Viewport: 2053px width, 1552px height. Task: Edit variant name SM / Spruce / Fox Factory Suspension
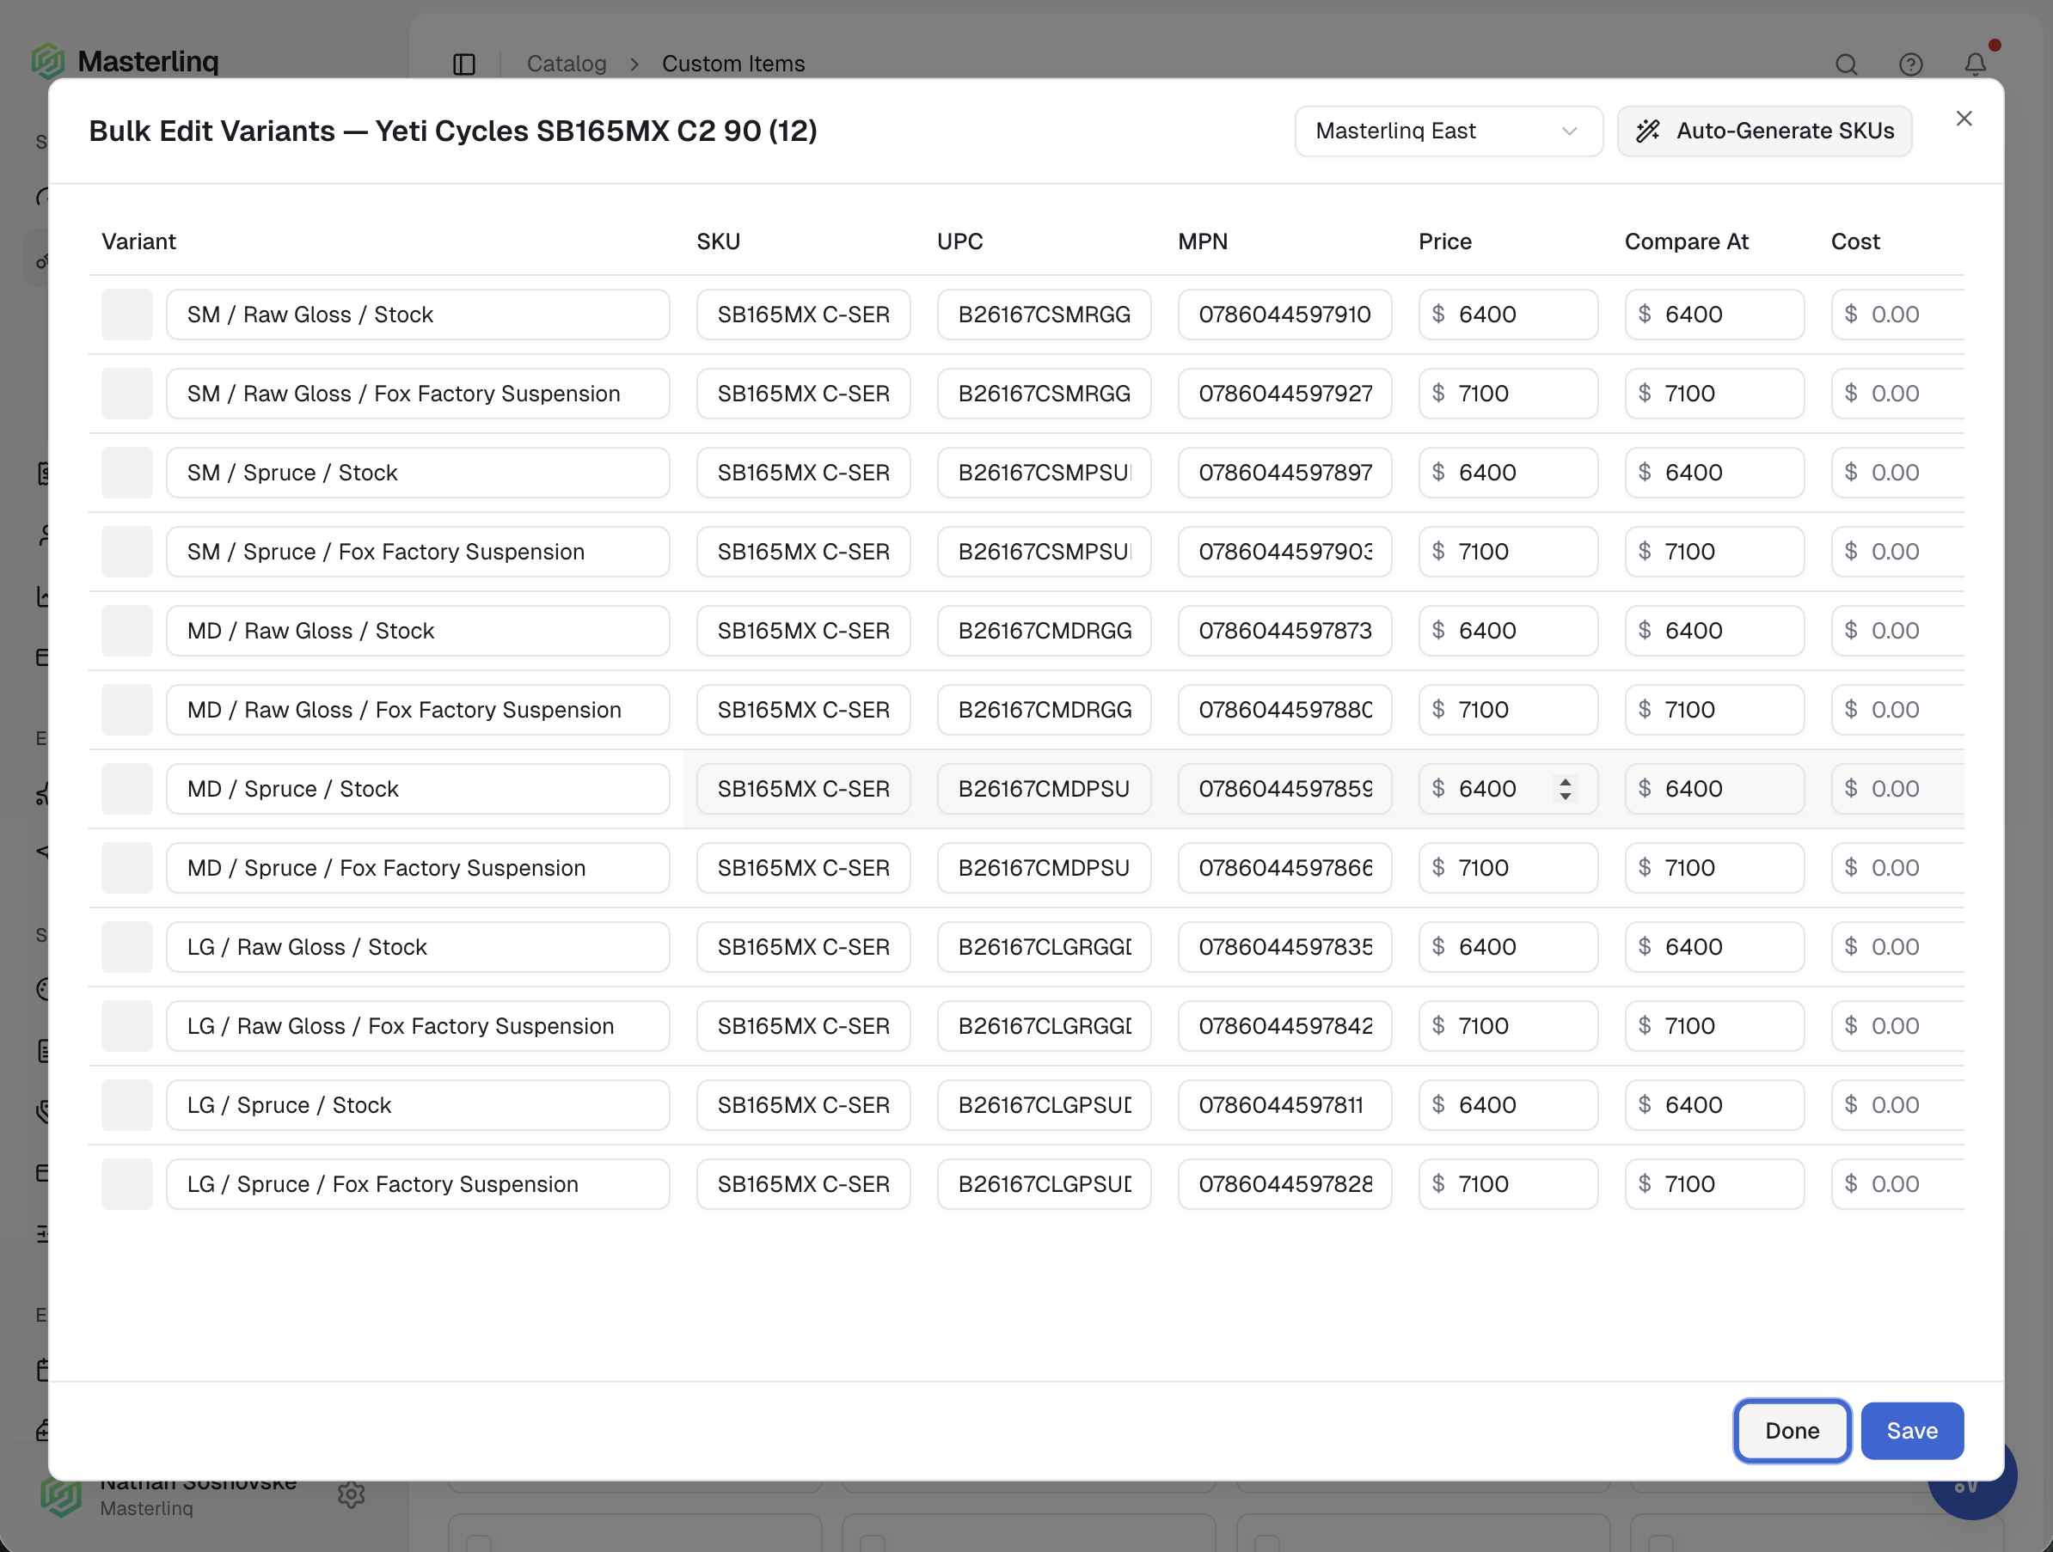[x=418, y=551]
